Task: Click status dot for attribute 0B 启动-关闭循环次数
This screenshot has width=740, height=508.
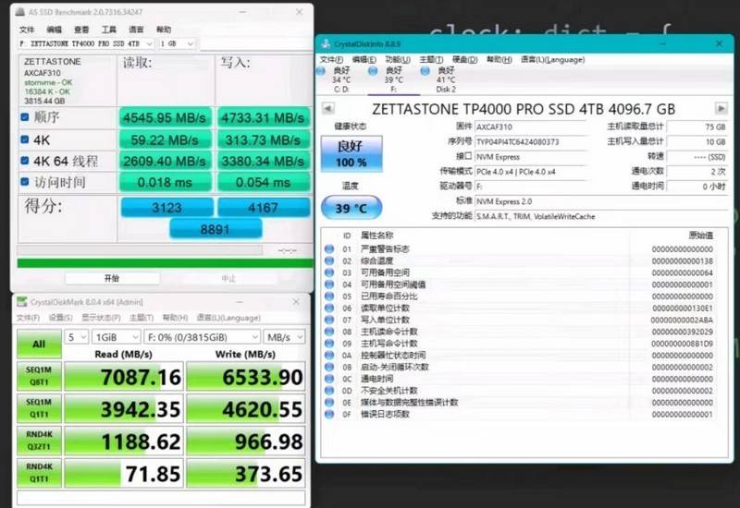Action: [x=329, y=367]
